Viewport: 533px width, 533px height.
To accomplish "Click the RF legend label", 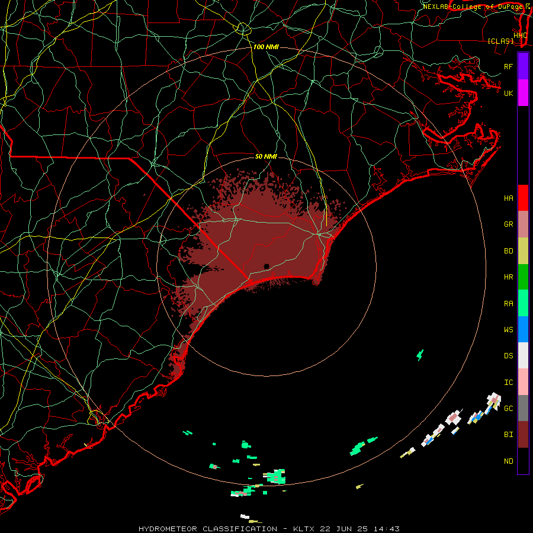I will [x=509, y=66].
